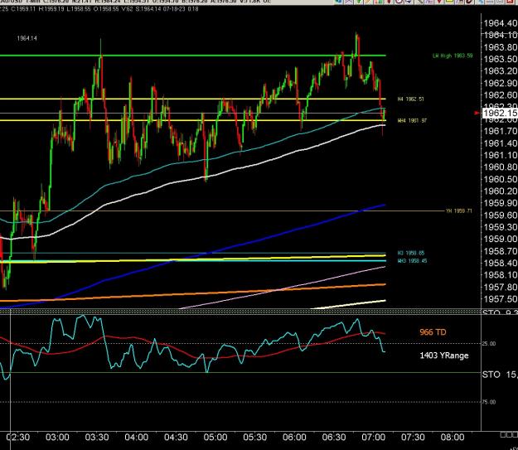
Task: Click the 04:00 time axis label
Action: point(137,438)
